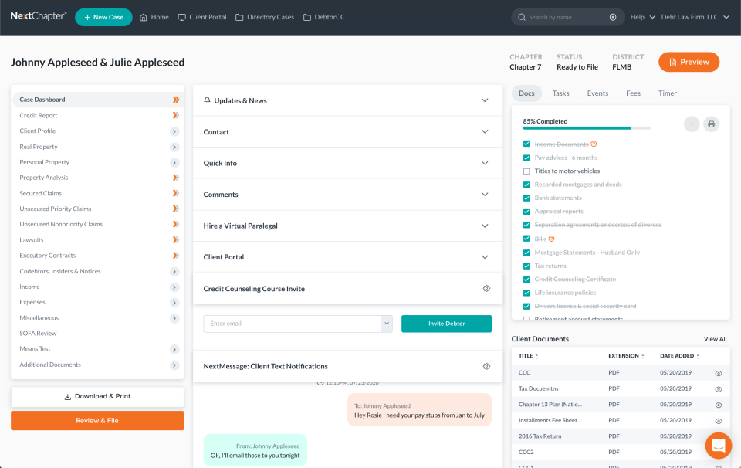
Task: Print the document checklist with the printer icon
Action: 711,124
